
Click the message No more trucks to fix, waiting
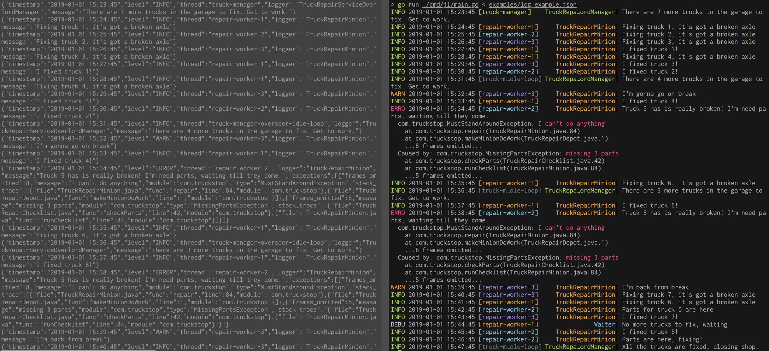[674, 324]
